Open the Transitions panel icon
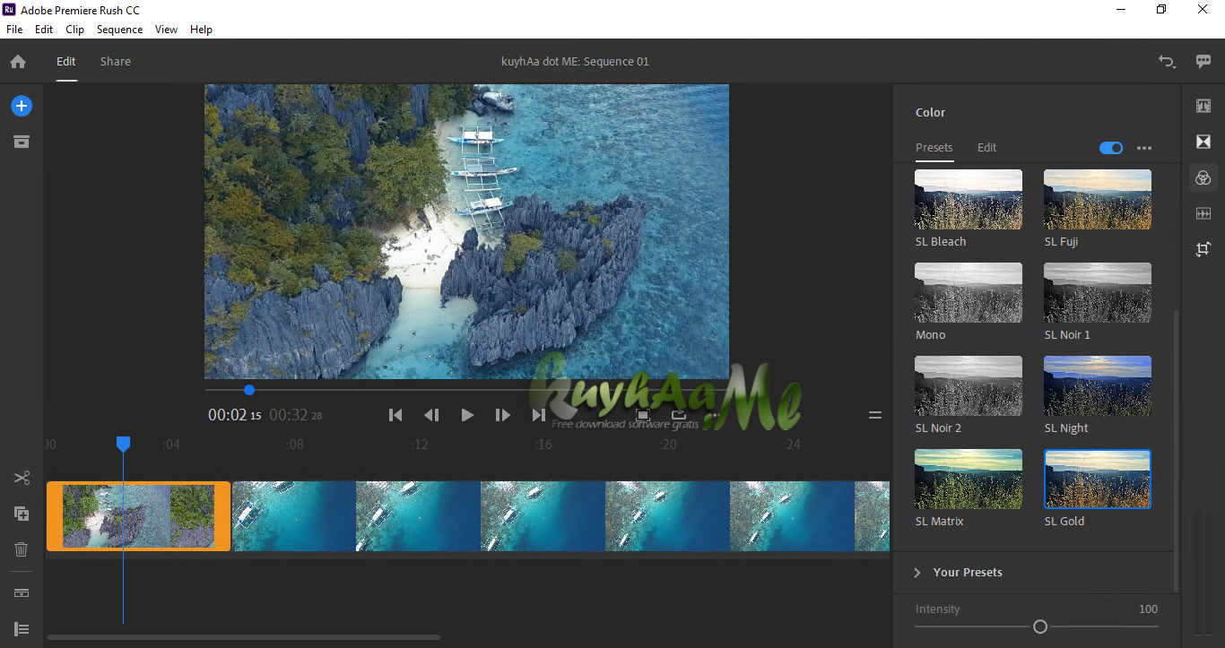This screenshot has height=648, width=1225. point(1203,142)
